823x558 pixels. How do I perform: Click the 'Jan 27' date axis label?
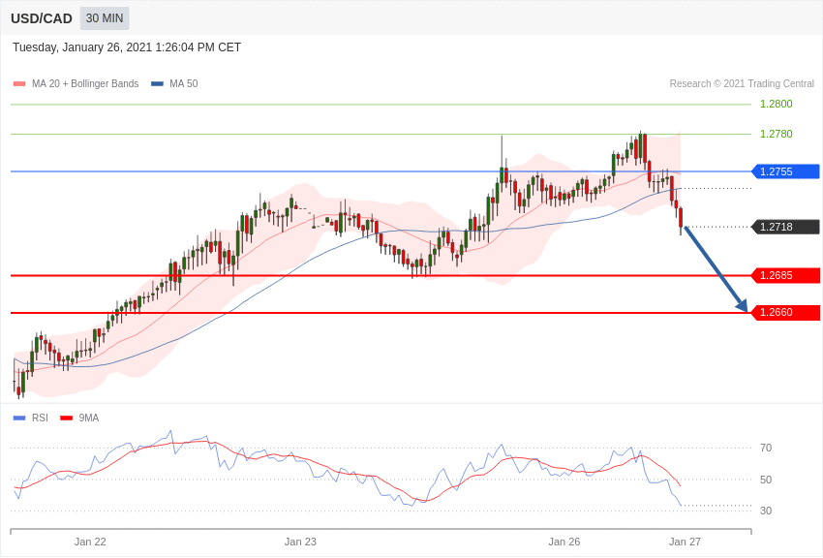[x=685, y=542]
